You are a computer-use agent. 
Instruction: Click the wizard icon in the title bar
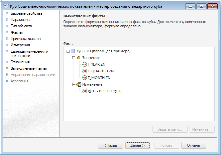[6, 5]
